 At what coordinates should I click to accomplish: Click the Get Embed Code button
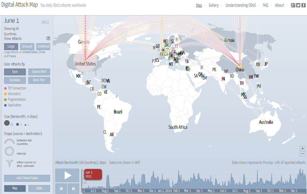(27, 178)
